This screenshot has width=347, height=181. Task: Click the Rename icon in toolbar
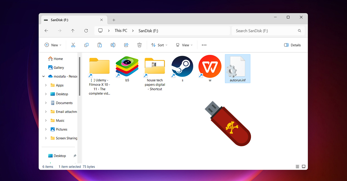coord(113,45)
